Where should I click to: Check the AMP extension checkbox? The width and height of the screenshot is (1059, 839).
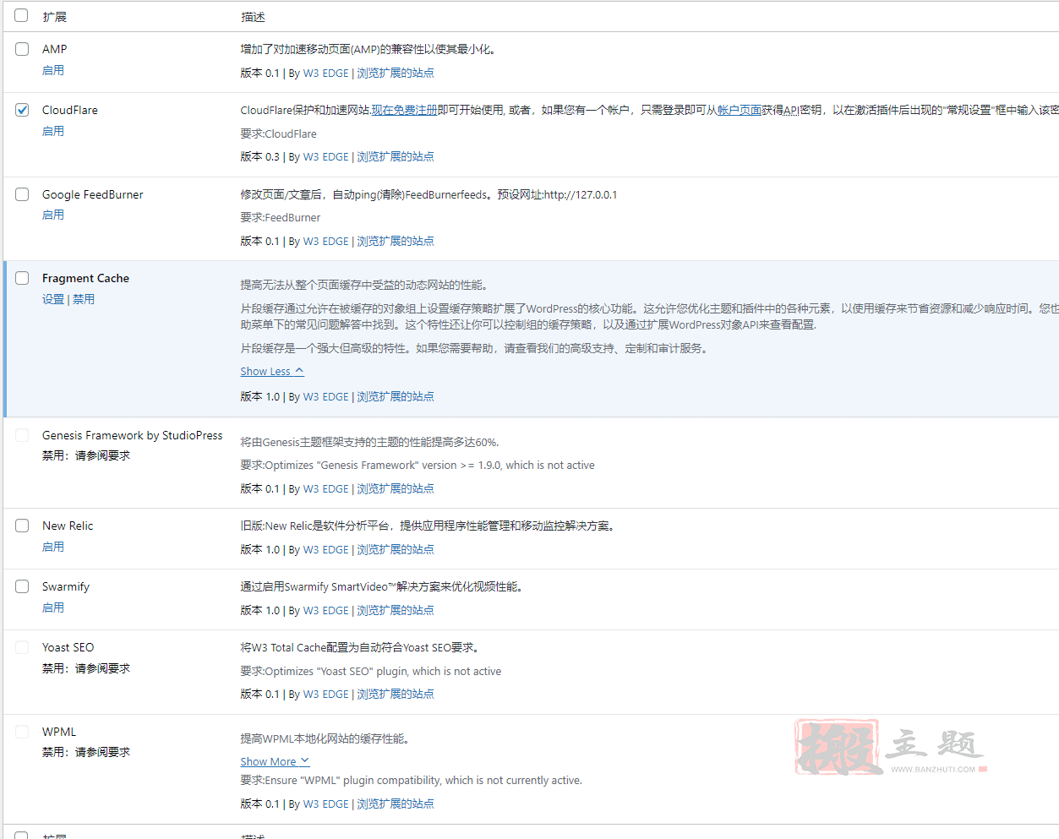(x=22, y=49)
